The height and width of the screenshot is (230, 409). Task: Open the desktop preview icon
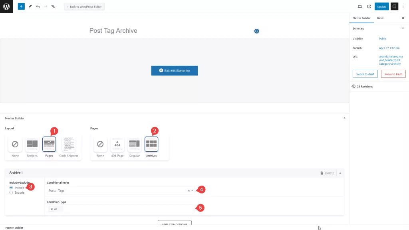360,6
